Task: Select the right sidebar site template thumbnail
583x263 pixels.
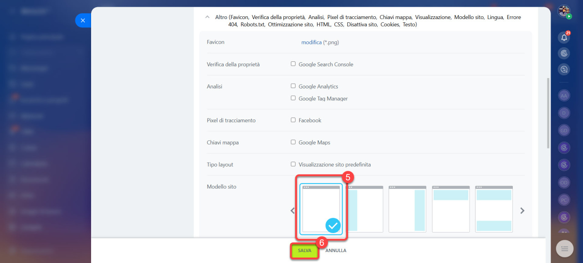Action: click(408, 209)
